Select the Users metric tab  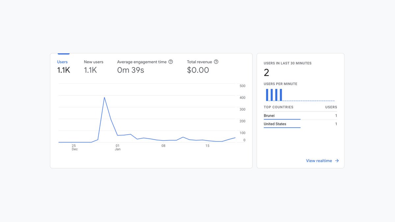63,66
